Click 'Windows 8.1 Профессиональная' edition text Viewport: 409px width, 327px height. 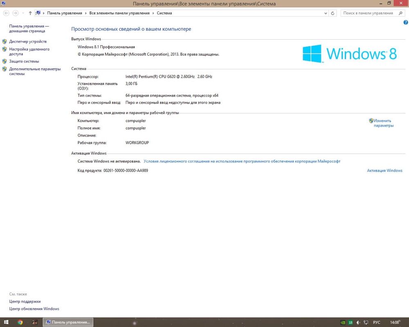pyautogui.click(x=106, y=47)
